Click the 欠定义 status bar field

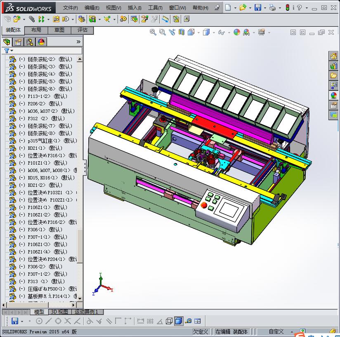click(201, 332)
